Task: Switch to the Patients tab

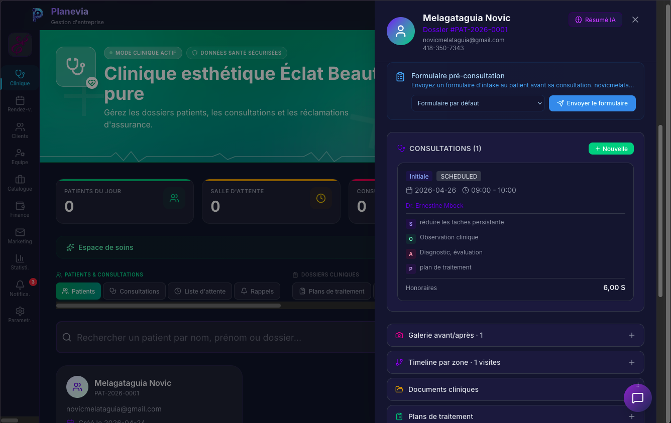Action: coord(78,291)
